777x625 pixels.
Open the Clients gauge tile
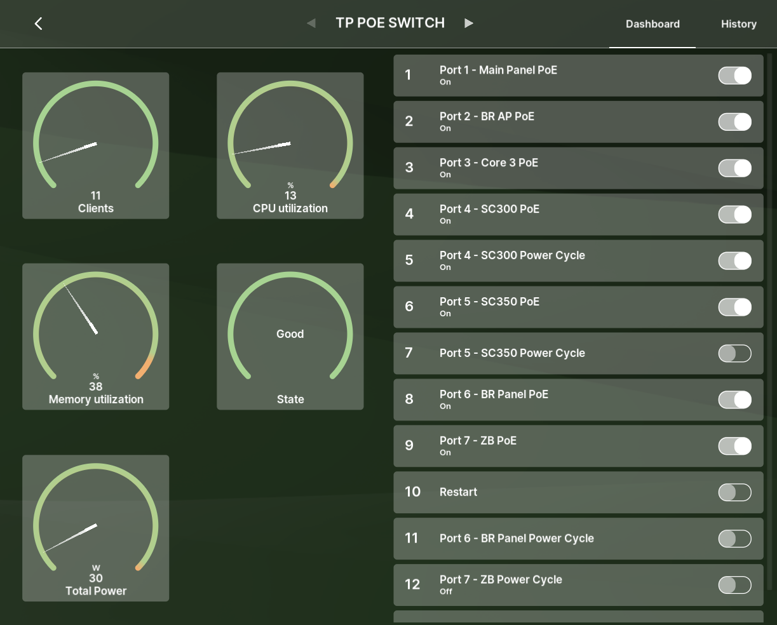(96, 145)
